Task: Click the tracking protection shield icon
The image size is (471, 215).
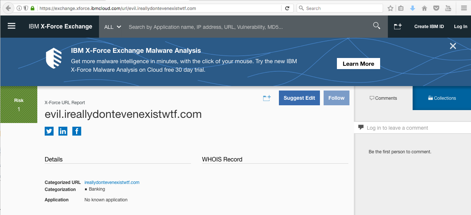Action: pyautogui.click(x=26, y=8)
